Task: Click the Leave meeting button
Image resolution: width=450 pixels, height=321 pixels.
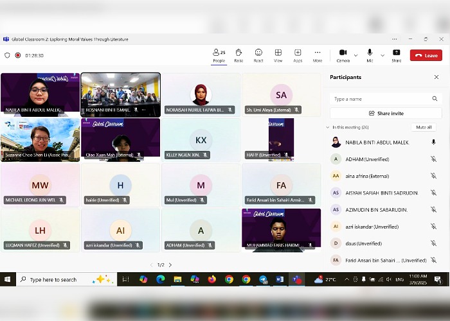Action: click(426, 55)
